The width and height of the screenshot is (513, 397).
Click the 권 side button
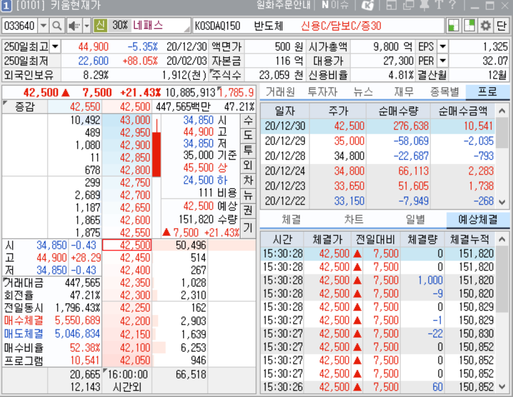[248, 211]
